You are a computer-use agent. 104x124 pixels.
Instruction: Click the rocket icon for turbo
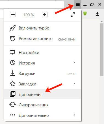click(x=12, y=28)
